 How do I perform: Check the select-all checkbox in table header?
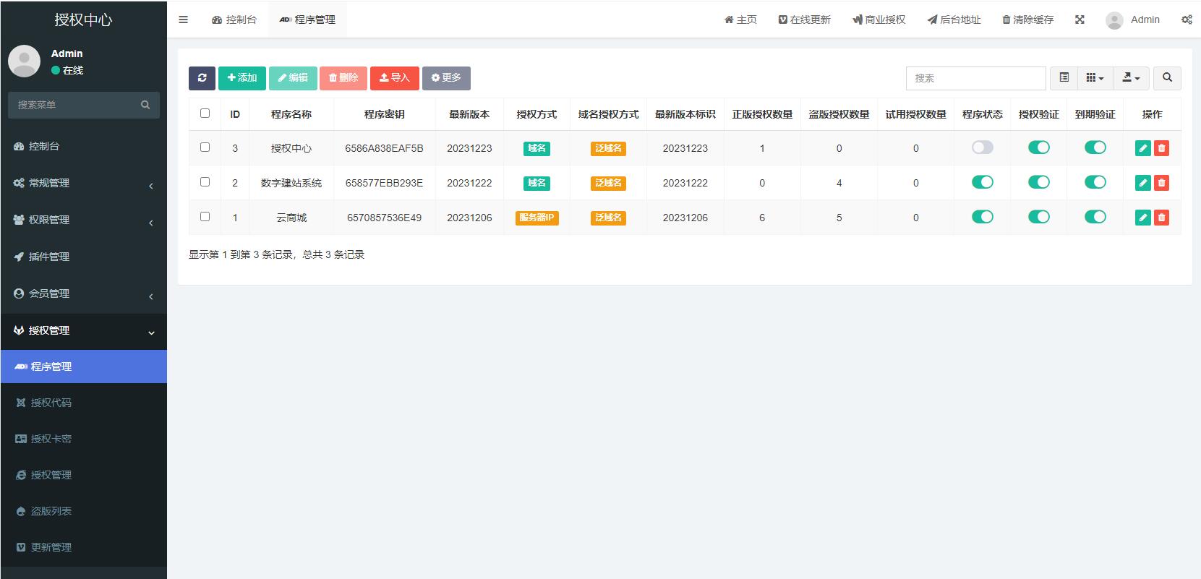(205, 113)
